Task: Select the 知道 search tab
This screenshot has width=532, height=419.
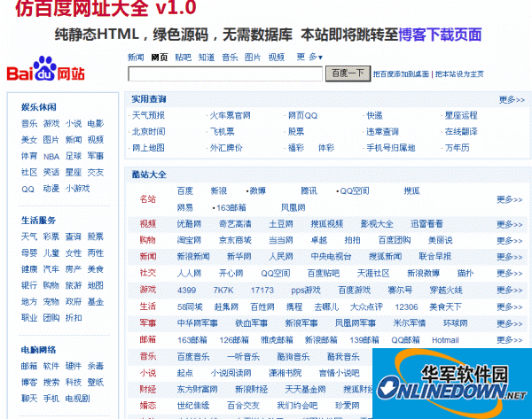Action: (x=207, y=58)
